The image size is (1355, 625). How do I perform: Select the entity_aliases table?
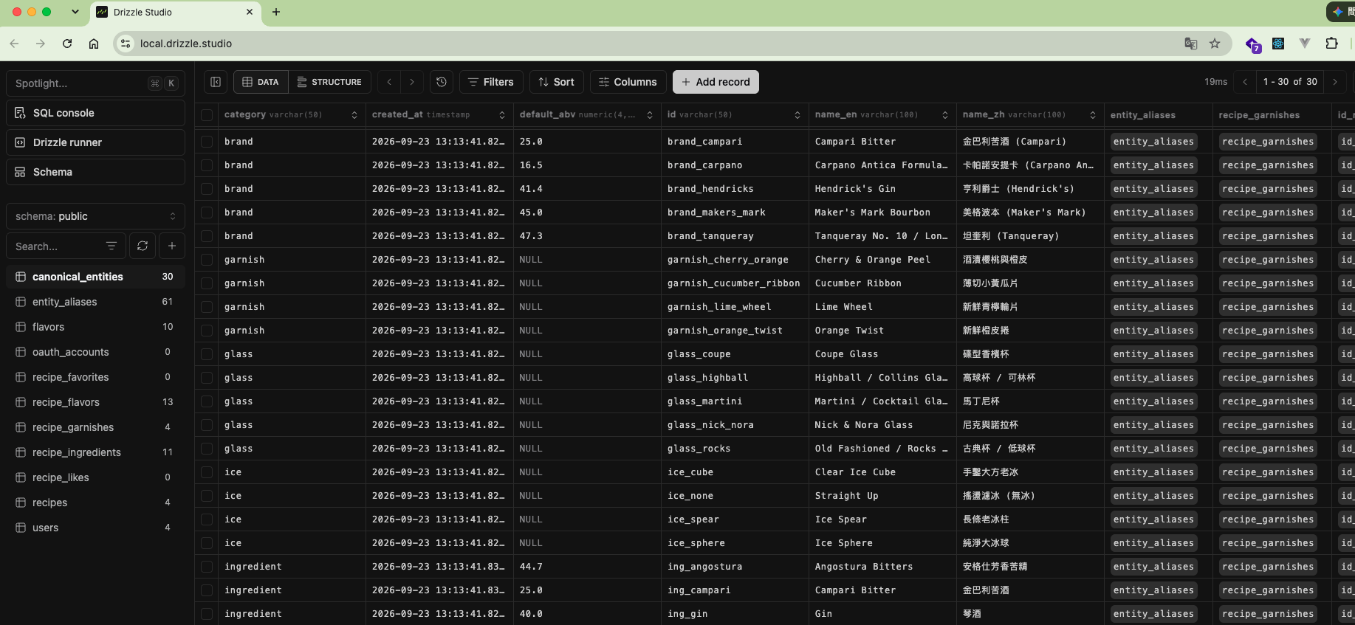click(95, 302)
